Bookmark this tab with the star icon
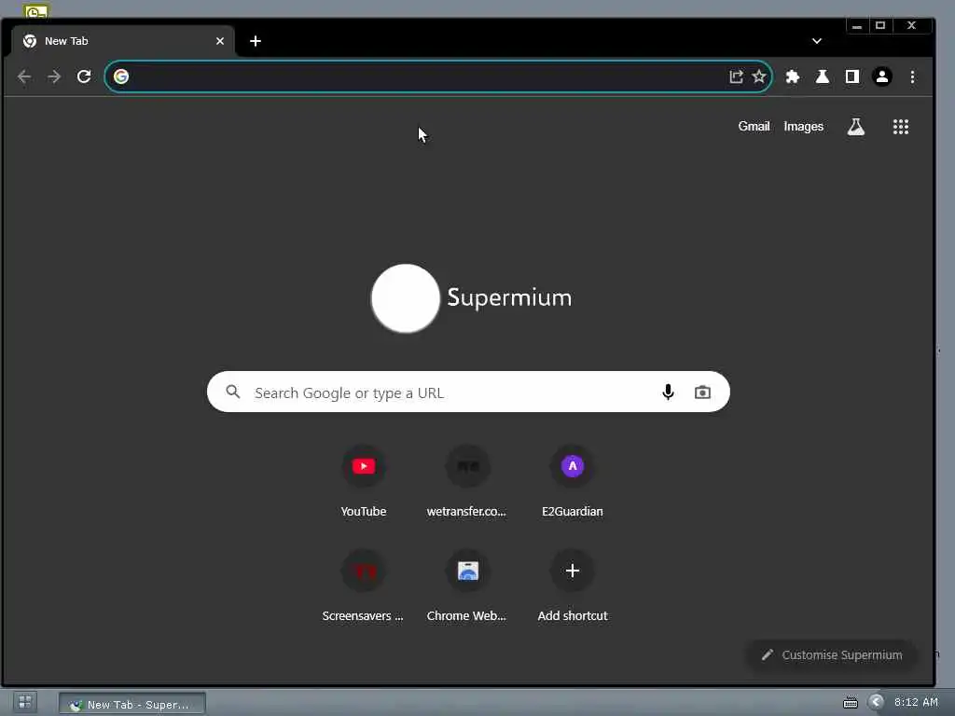 point(759,76)
